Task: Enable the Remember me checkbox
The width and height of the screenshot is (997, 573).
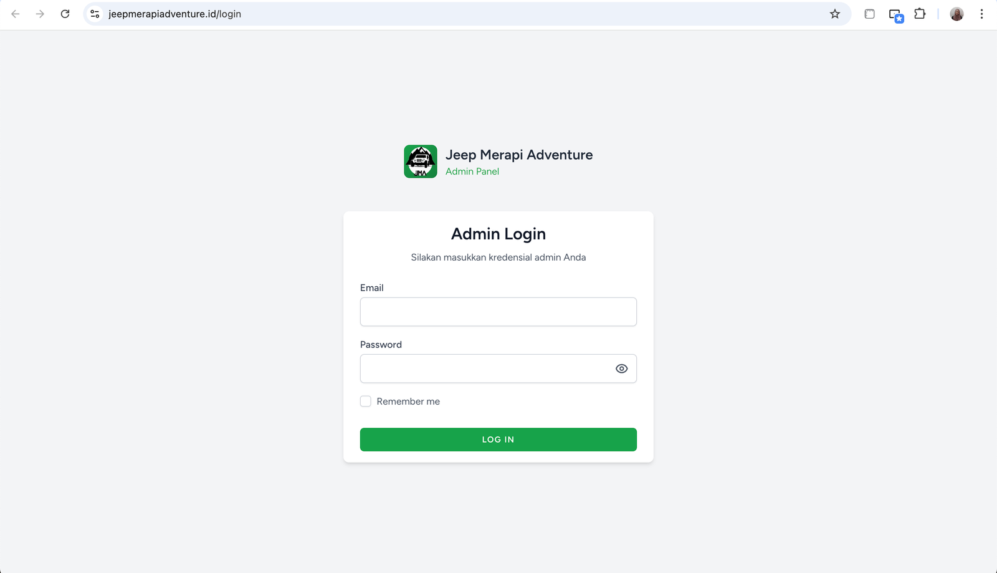Action: 366,402
